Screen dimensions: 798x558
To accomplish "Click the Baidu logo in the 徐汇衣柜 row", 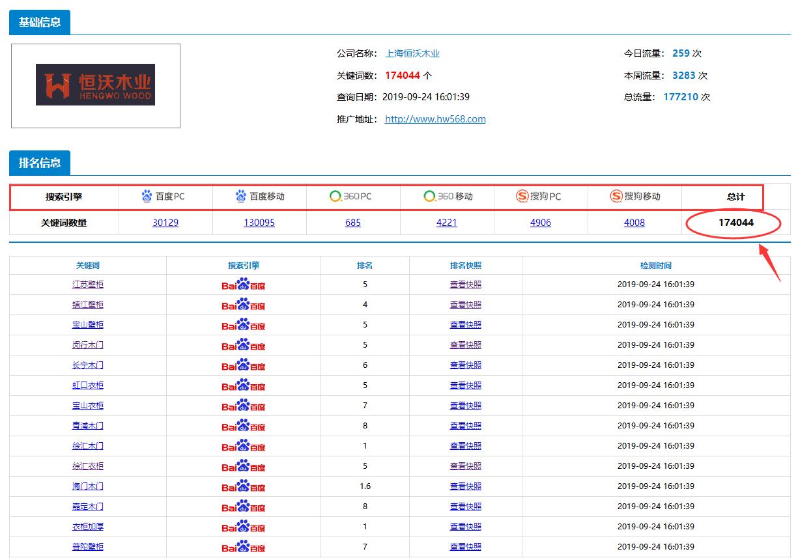I will pos(244,466).
